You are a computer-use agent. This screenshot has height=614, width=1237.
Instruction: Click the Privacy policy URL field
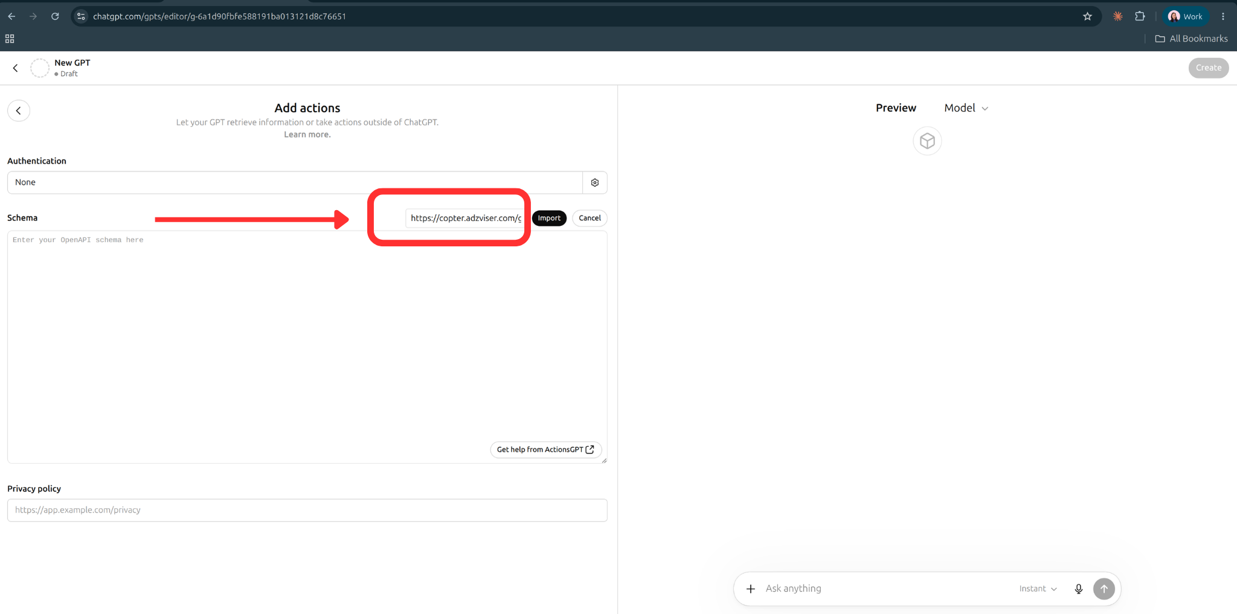307,510
